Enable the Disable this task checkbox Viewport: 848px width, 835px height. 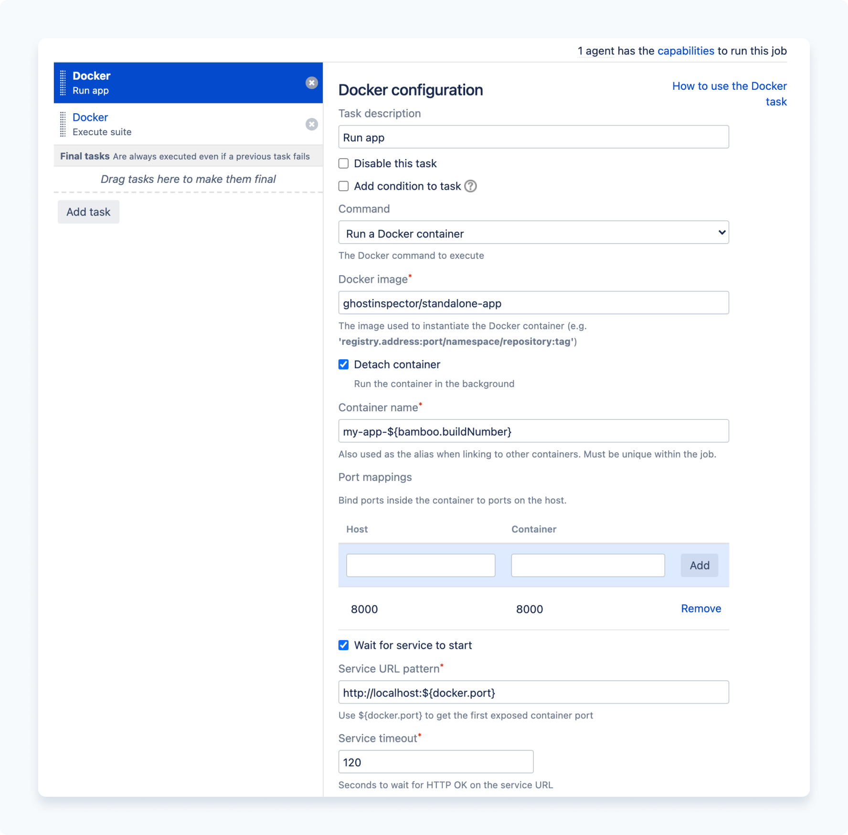[343, 163]
